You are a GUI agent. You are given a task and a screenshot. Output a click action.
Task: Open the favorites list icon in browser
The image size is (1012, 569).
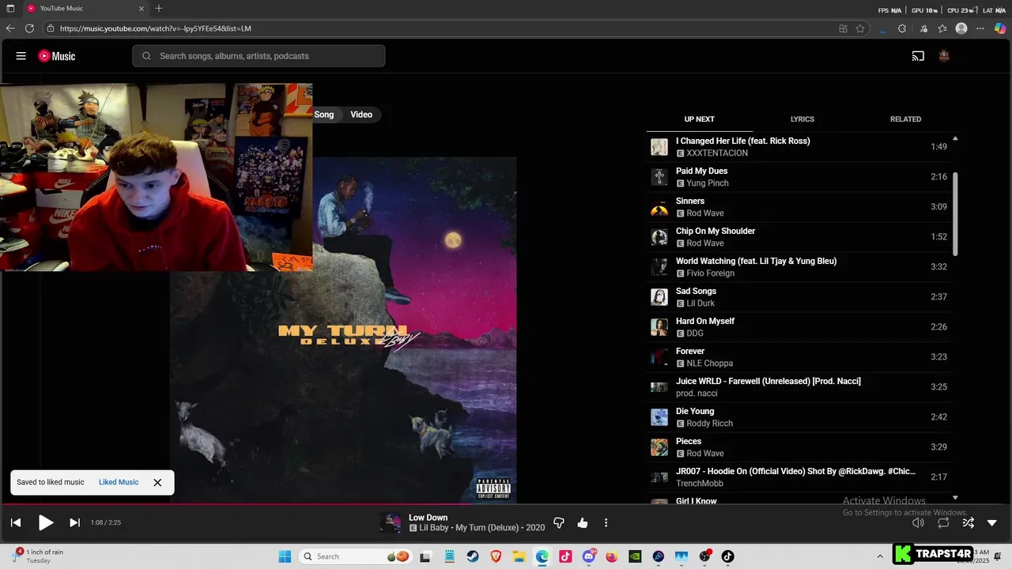[942, 28]
